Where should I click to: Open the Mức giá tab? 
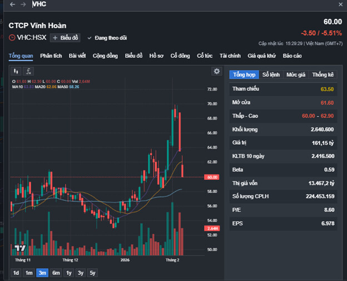[x=296, y=75]
